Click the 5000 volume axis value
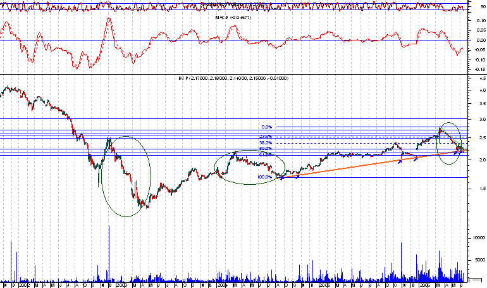 480,260
